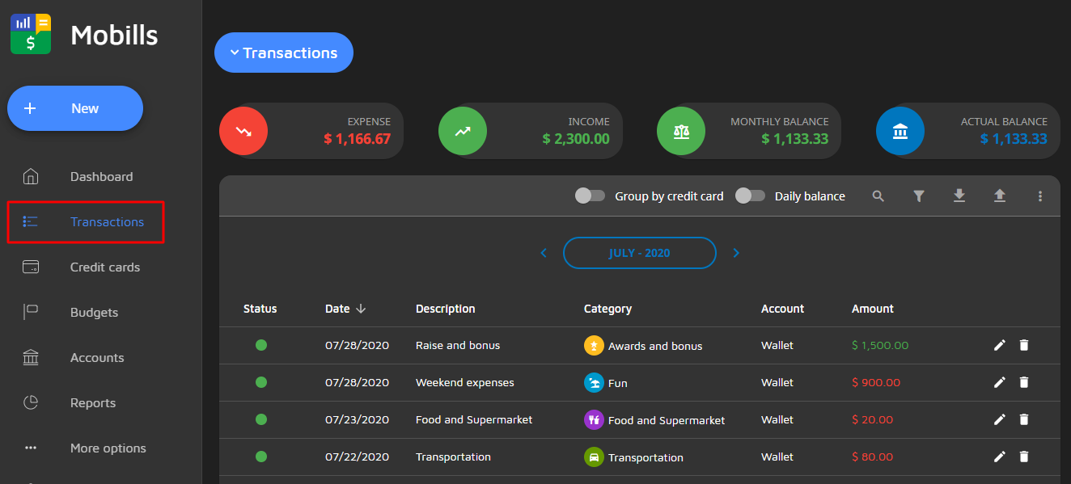The width and height of the screenshot is (1071, 484).
Task: Click the New button
Action: (75, 108)
